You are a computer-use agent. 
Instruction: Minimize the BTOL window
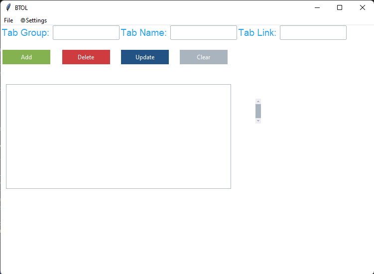[317, 7]
